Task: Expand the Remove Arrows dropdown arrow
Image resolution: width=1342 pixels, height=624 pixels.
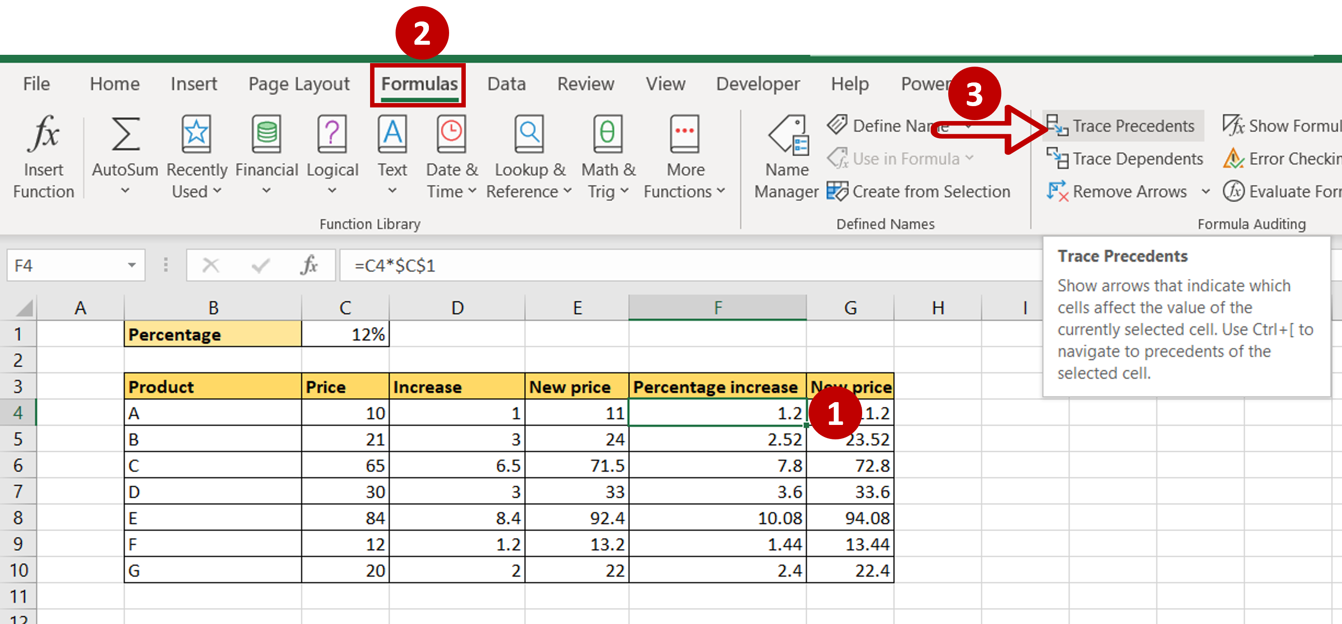Action: pyautogui.click(x=1206, y=192)
